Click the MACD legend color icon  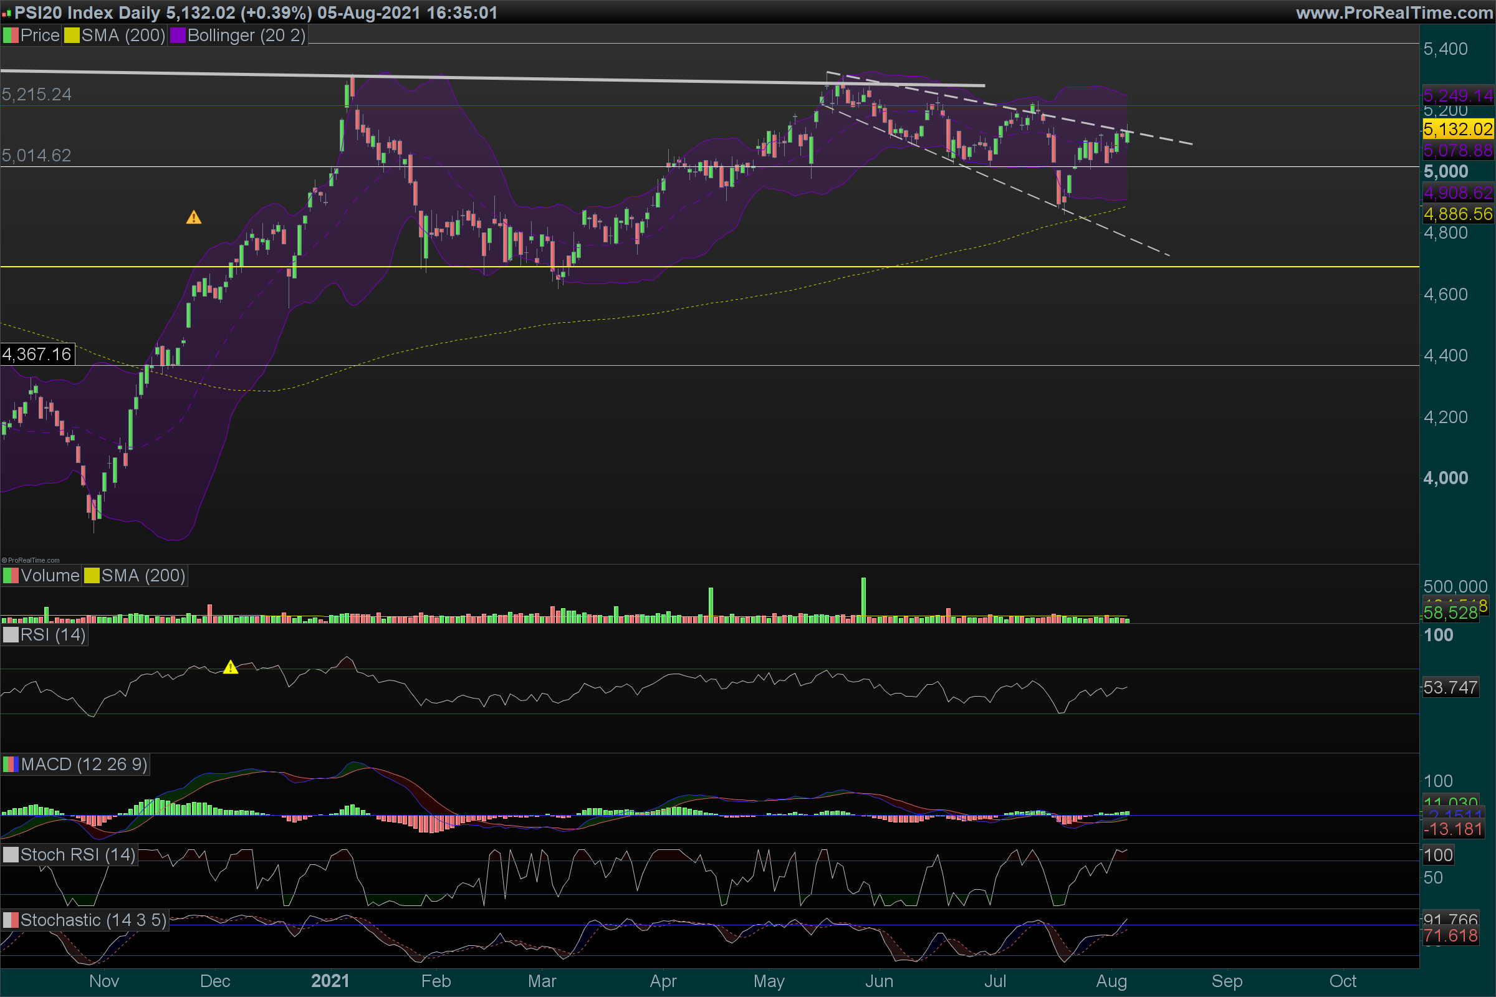point(11,765)
